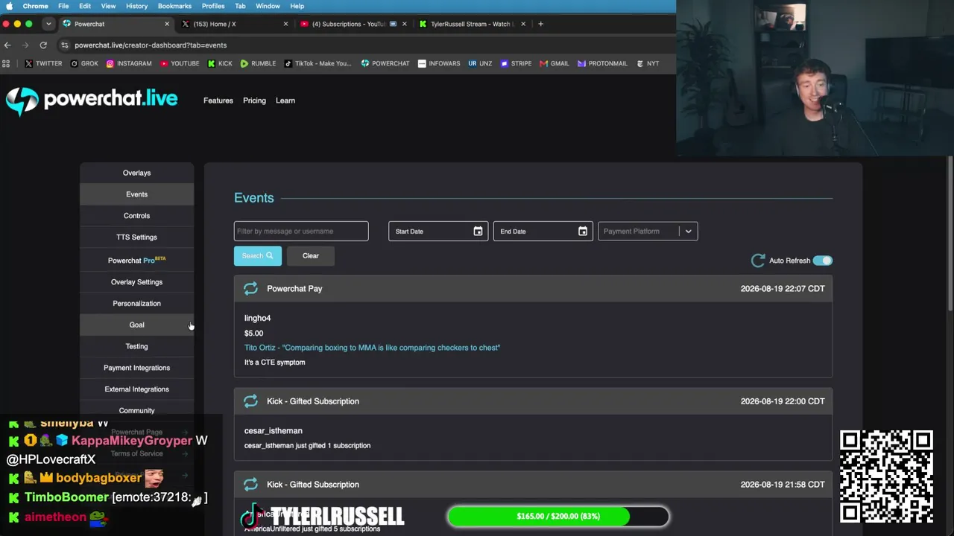
Task: Open Overlay Settings in the sidebar
Action: 136,282
